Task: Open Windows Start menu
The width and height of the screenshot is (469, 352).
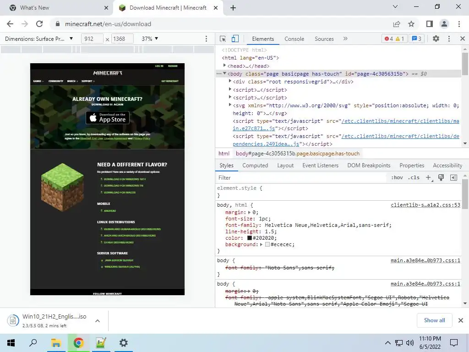Action: (11, 343)
